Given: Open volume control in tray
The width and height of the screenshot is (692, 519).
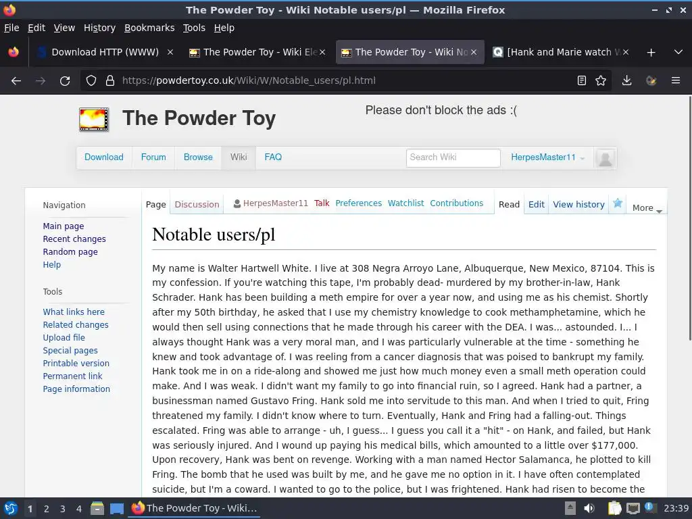Looking at the screenshot, I should click(589, 508).
